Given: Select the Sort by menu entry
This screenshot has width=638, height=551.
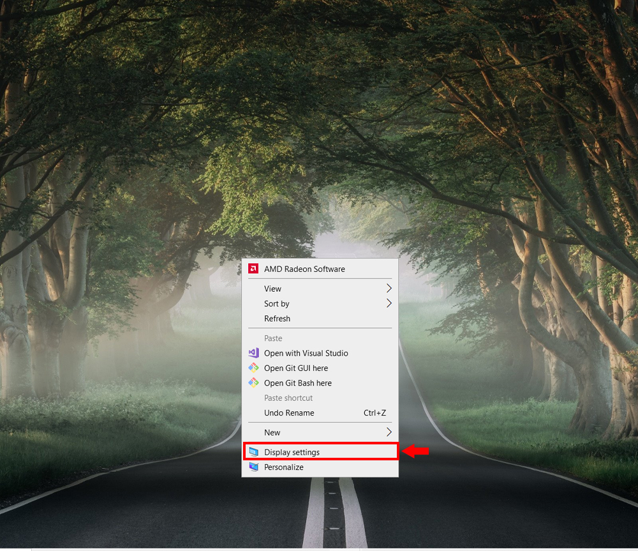Looking at the screenshot, I should [277, 304].
